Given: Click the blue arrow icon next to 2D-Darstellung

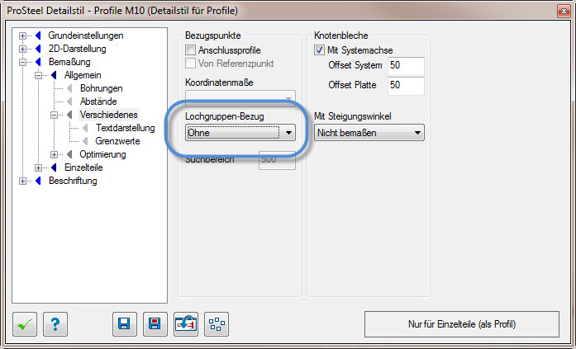Looking at the screenshot, I should (x=38, y=49).
